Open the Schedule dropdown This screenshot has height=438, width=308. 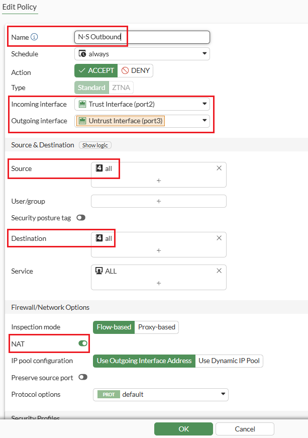point(142,54)
